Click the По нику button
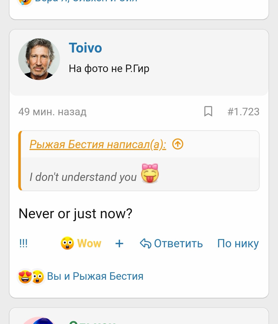278x324 pixels. click(238, 243)
